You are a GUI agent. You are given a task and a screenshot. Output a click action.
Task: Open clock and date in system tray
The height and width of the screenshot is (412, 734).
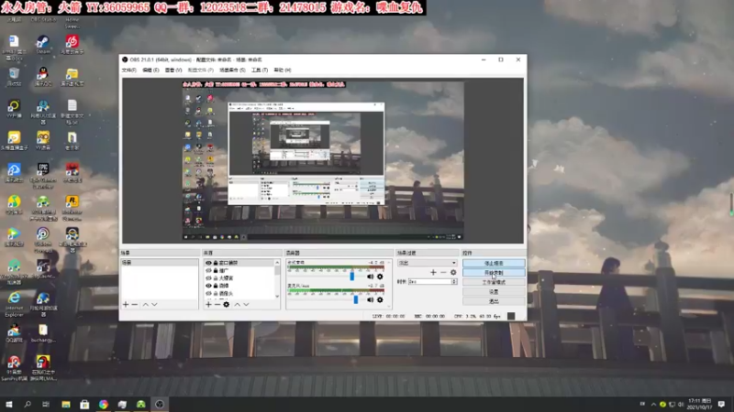[700, 405]
